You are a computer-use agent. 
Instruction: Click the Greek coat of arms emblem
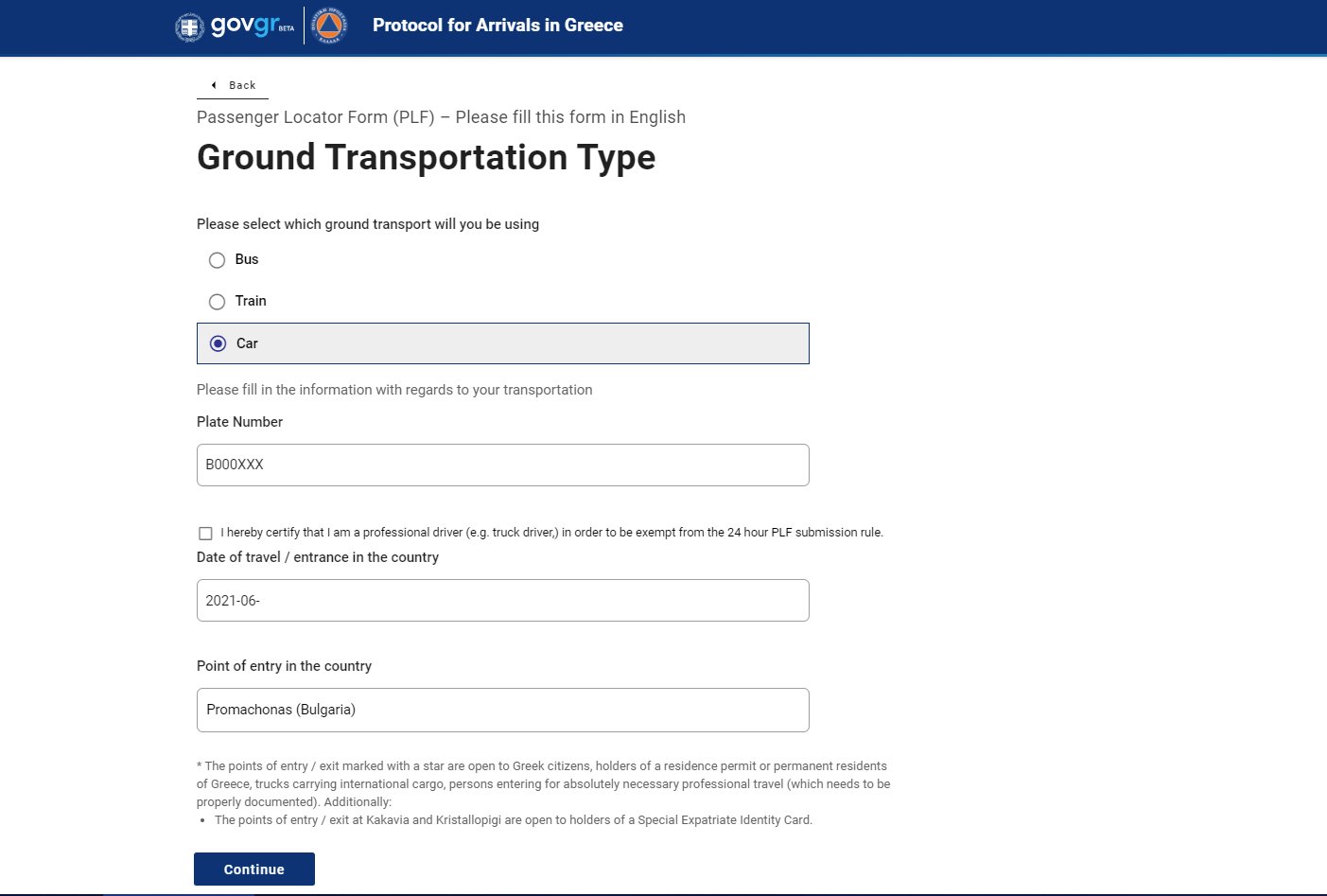pos(190,26)
